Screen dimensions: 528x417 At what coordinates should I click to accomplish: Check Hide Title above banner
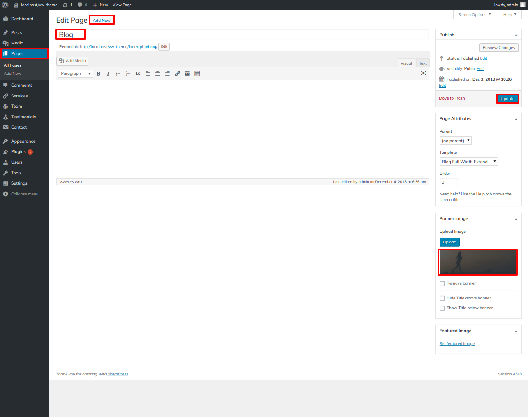pyautogui.click(x=442, y=298)
